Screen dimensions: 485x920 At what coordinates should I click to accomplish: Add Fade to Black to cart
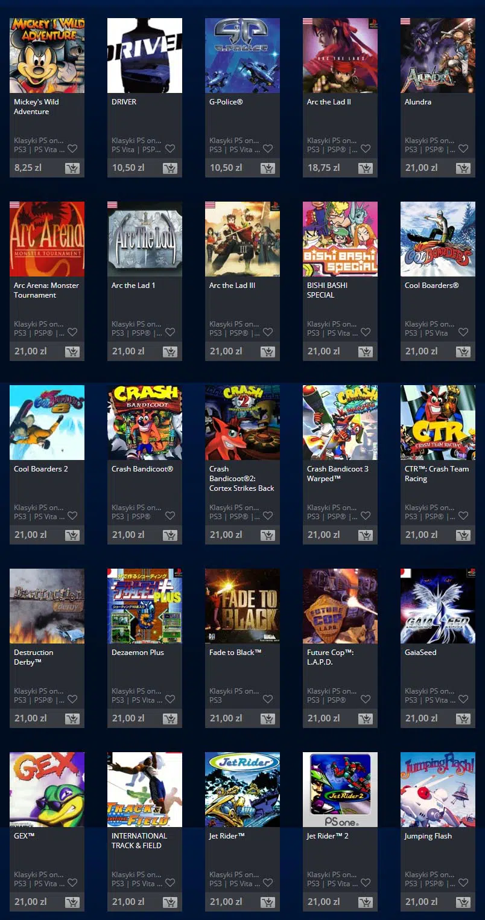(268, 719)
